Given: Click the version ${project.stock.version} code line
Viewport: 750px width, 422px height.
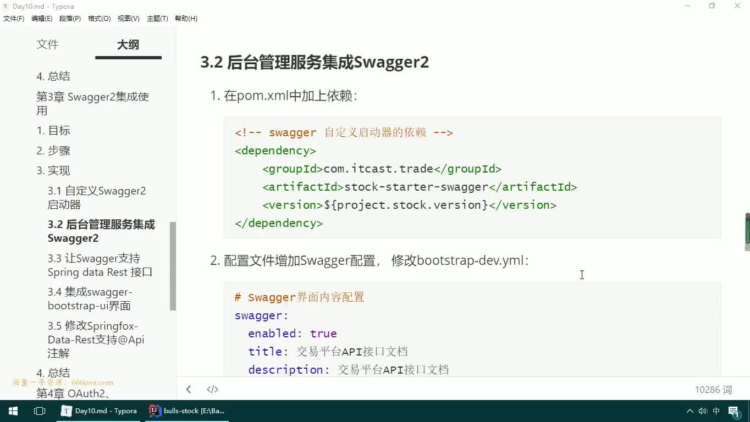Looking at the screenshot, I should click(409, 205).
